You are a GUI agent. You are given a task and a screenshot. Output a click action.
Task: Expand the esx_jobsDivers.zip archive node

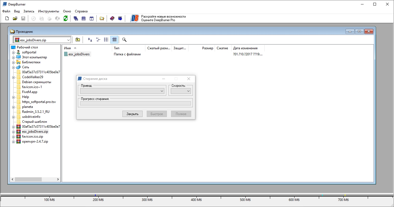point(13,132)
